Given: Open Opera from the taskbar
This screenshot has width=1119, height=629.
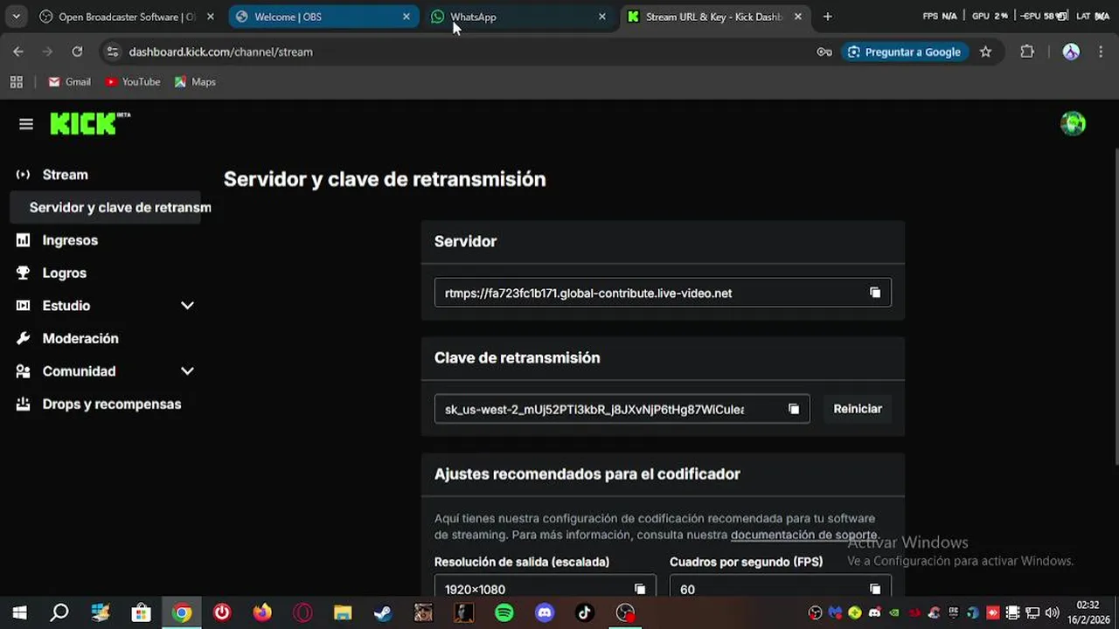Looking at the screenshot, I should (302, 613).
